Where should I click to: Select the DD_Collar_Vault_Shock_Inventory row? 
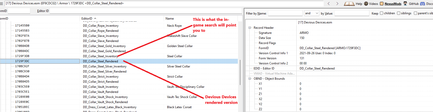(119, 97)
